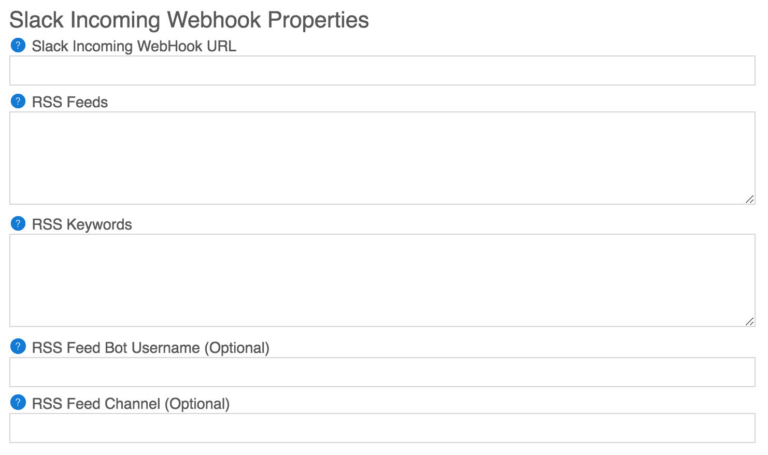The image size is (768, 455).
Task: View help icon for RSS Feed Channel
Action: coord(18,403)
